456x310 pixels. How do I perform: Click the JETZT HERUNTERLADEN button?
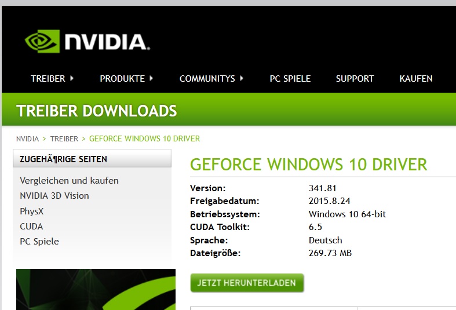click(x=247, y=283)
